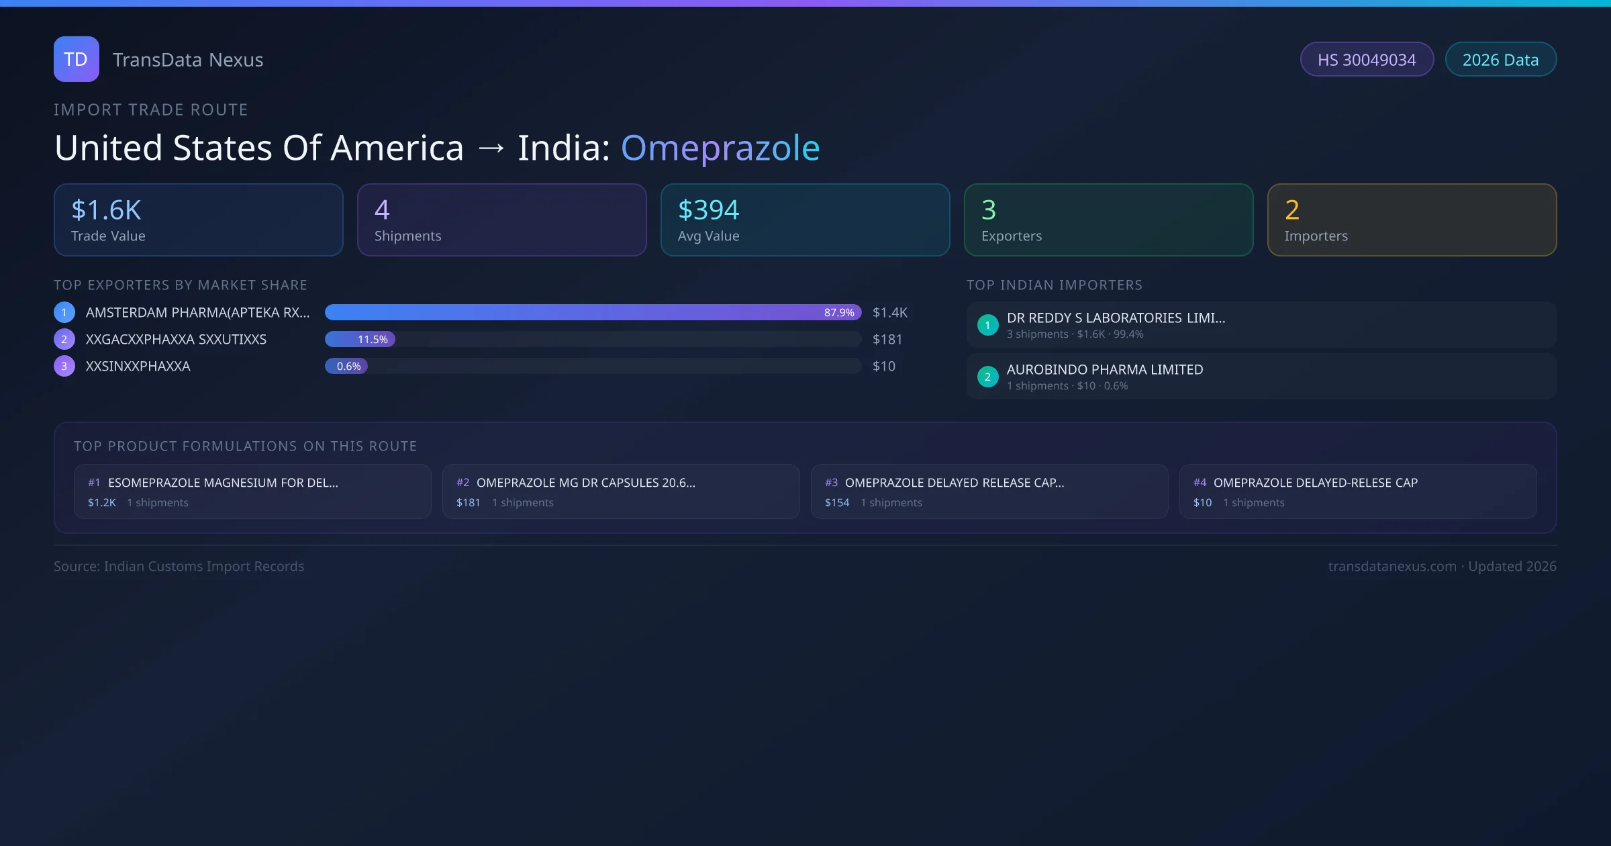Screen dimensions: 1611x846
Task: Toggle the 2026 Data badge
Action: [1500, 59]
